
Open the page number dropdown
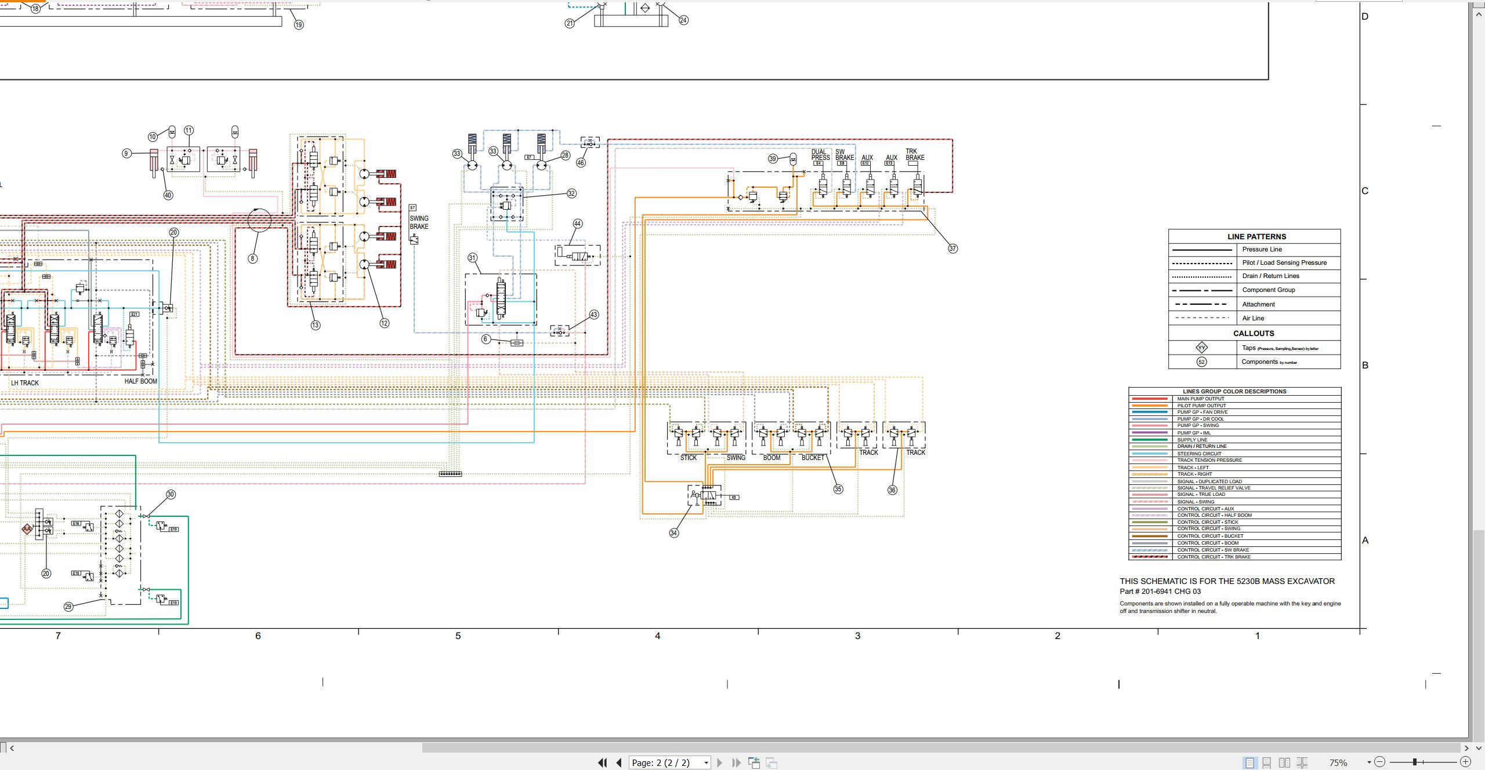click(706, 763)
